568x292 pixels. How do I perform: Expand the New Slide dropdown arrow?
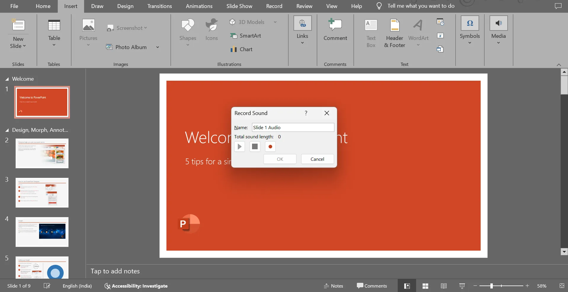[x=24, y=46]
